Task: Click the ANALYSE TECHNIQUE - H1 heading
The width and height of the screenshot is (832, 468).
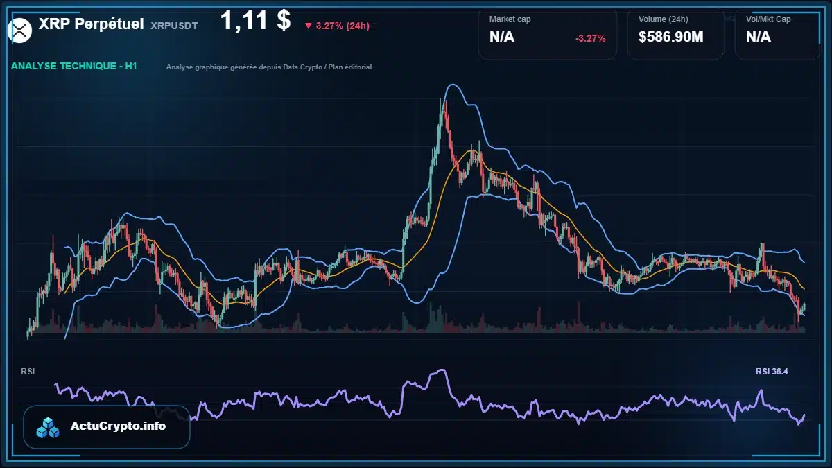Action: pos(74,67)
